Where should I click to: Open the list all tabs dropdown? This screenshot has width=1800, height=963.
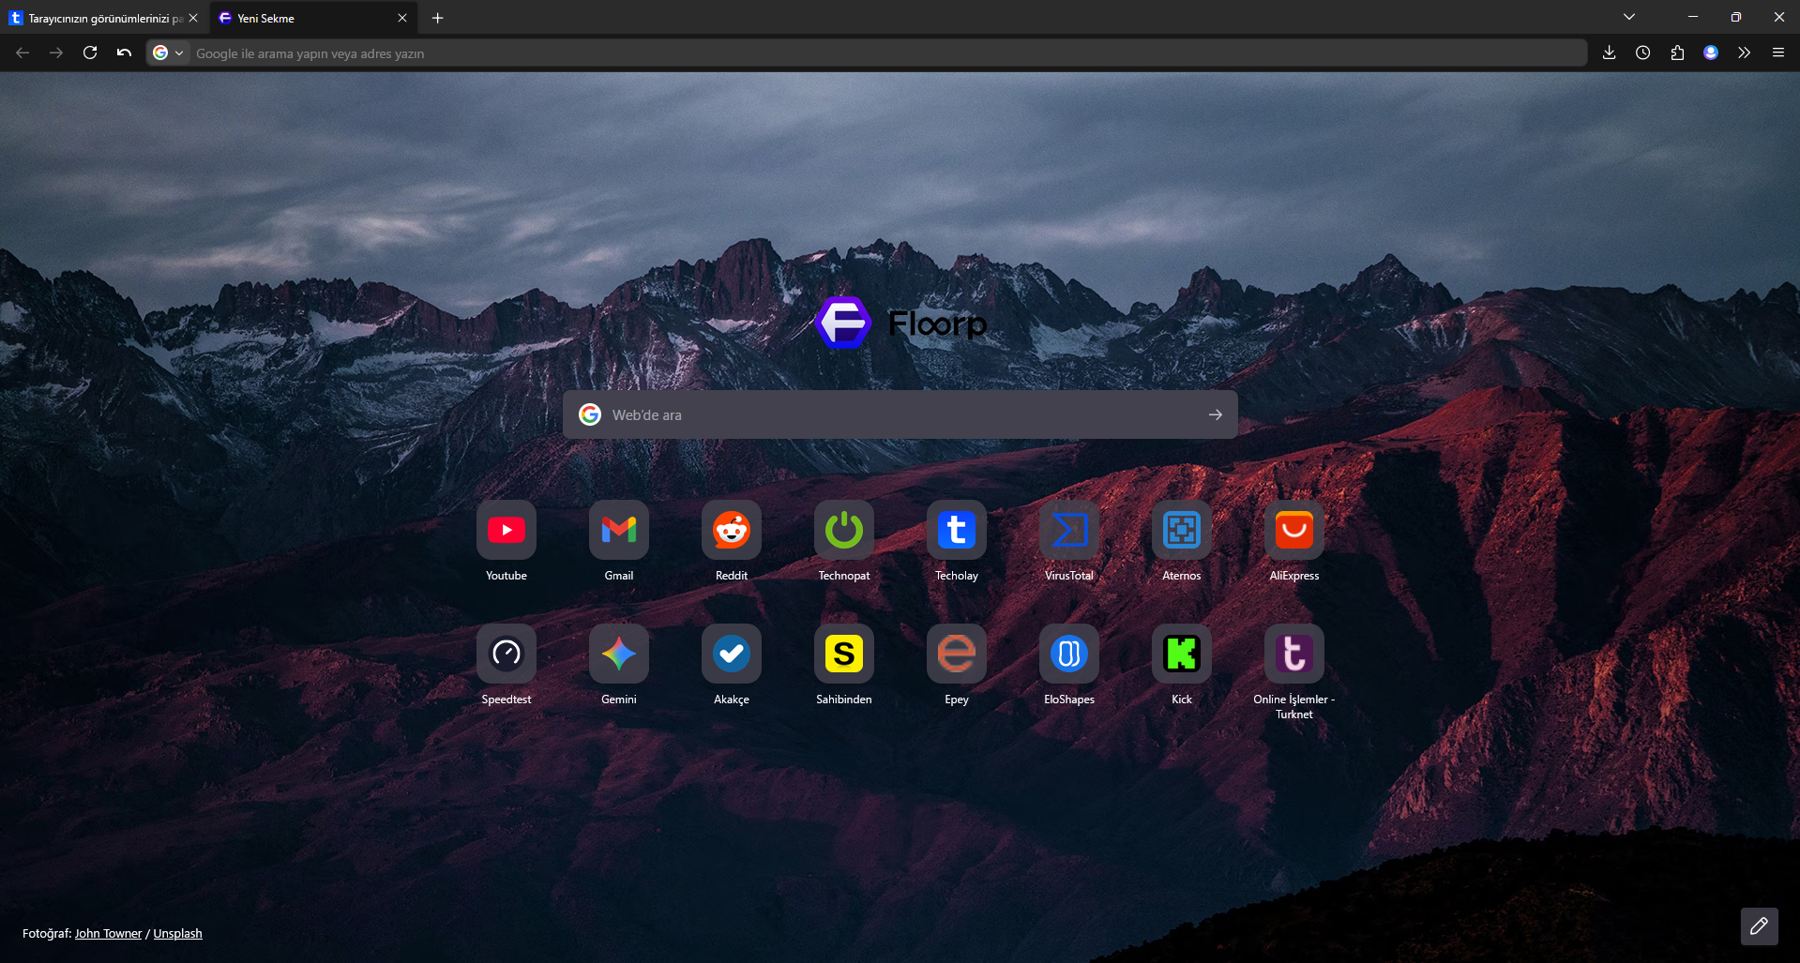(x=1629, y=17)
